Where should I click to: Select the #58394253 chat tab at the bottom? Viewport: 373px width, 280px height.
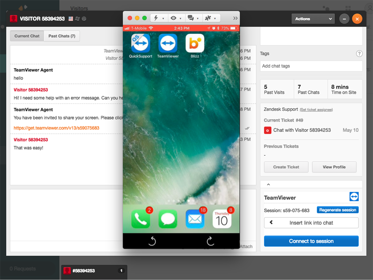tap(94, 271)
